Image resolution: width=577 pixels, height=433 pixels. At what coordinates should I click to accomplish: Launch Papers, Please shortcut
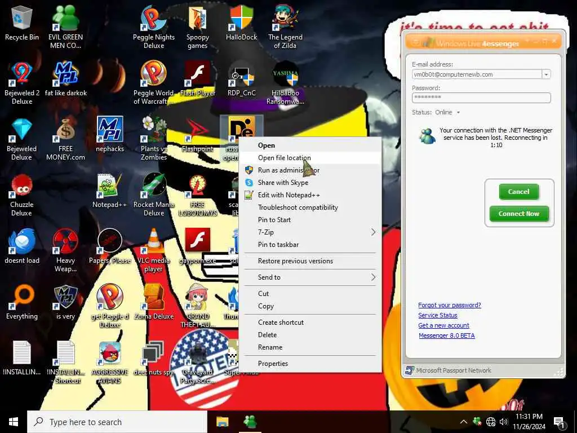tap(110, 246)
